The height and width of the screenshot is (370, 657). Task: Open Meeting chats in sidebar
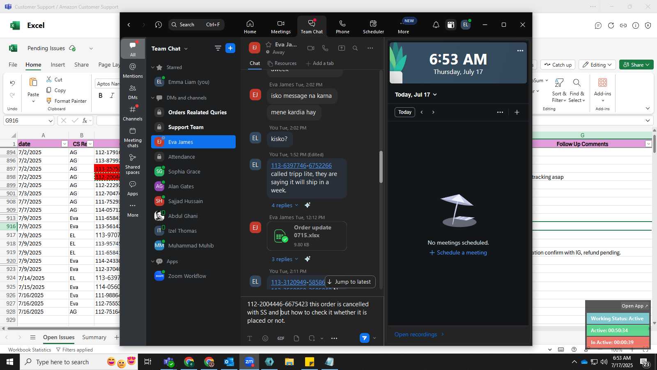click(133, 138)
